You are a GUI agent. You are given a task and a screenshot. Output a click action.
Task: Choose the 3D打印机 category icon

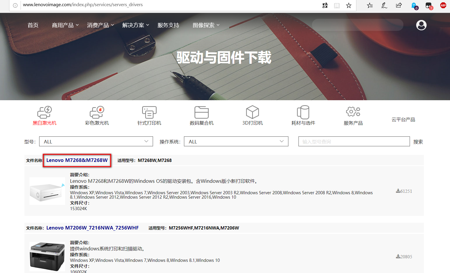[x=253, y=112]
